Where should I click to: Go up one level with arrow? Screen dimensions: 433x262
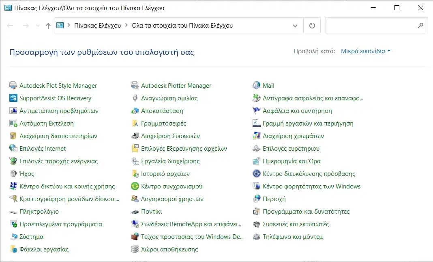48,26
